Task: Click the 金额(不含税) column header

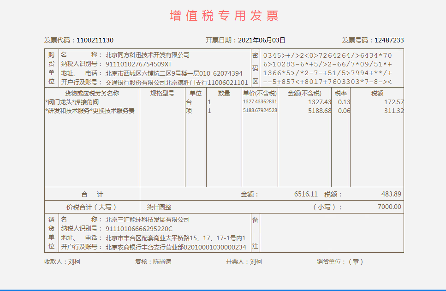Action: (x=304, y=93)
